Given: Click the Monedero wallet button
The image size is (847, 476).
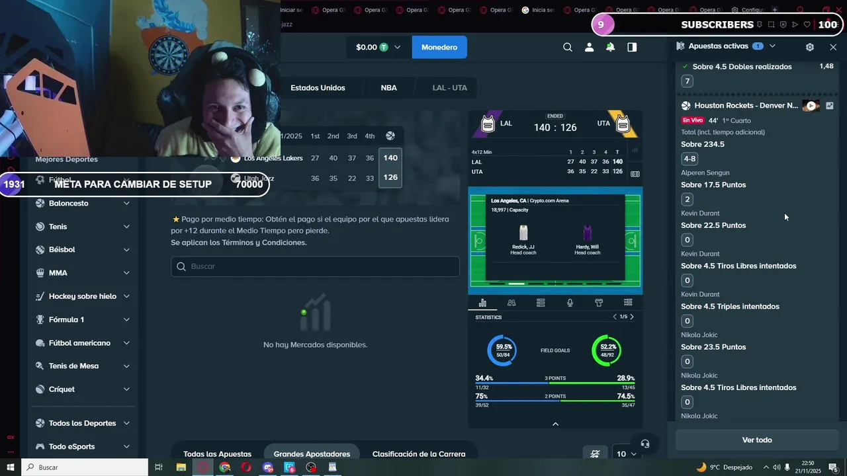Looking at the screenshot, I should click(439, 47).
